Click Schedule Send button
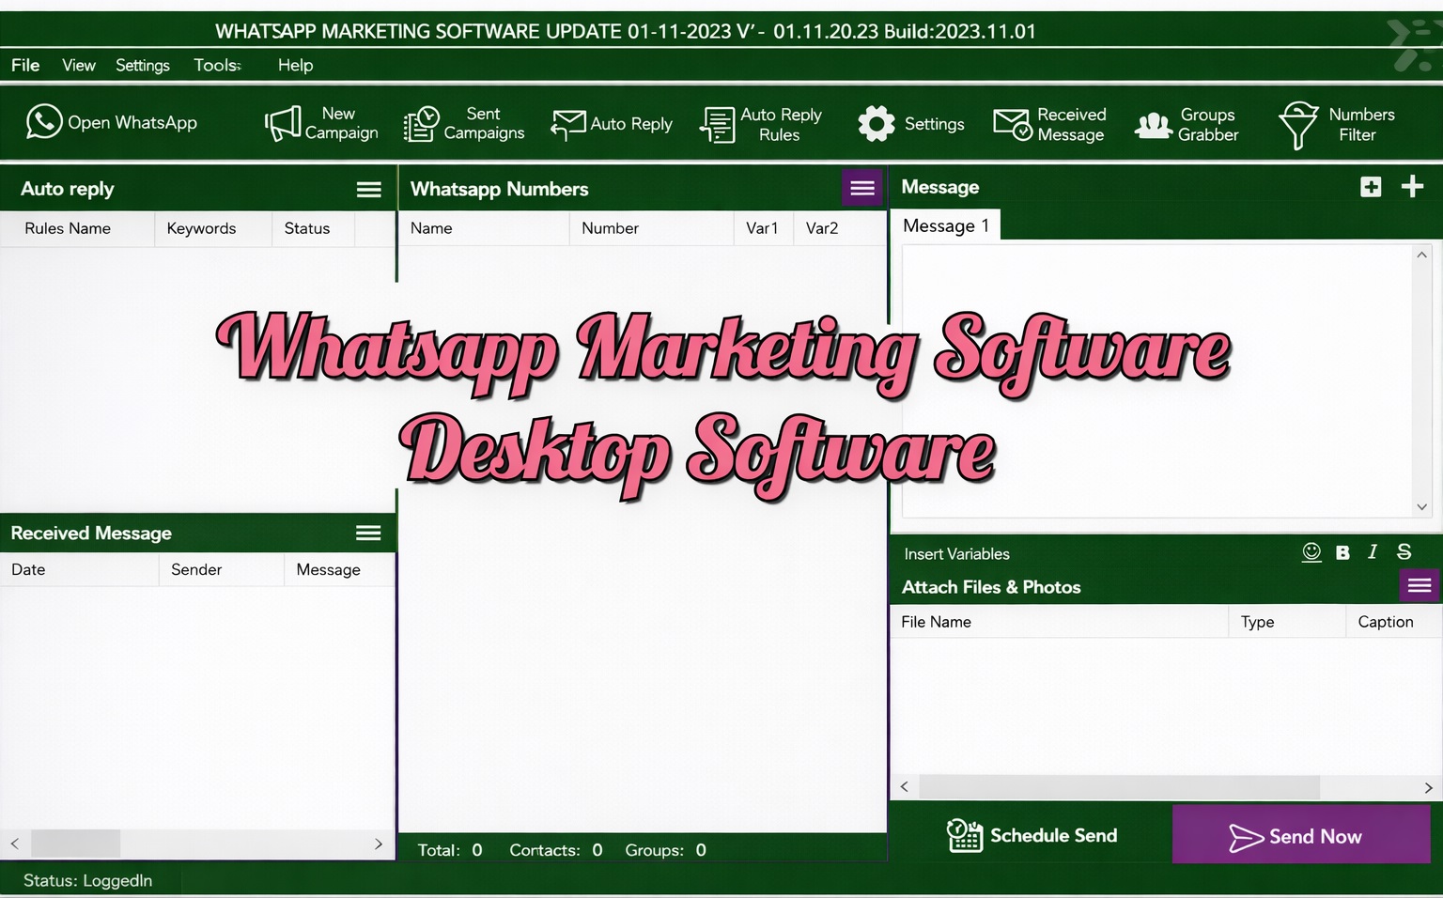Image resolution: width=1443 pixels, height=898 pixels. click(x=1032, y=835)
